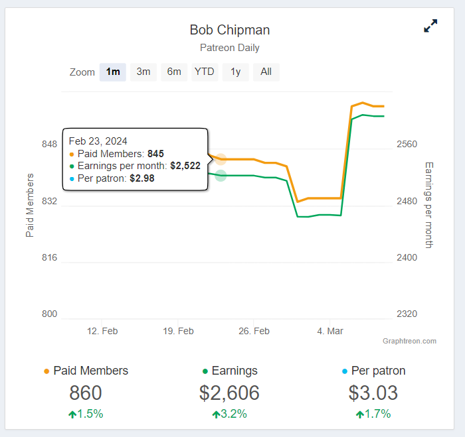Select the 1y zoom range

[235, 72]
